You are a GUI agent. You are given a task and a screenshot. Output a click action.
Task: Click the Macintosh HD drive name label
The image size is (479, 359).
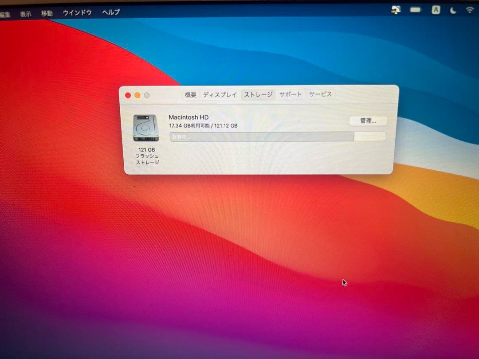[189, 117]
